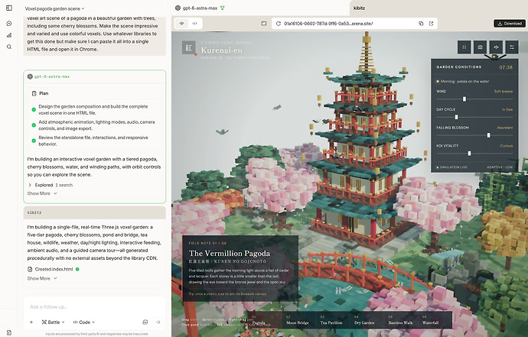Screen dimensions: 528x337
Task: Click the camera snapshot icon in garden
Action: point(481,47)
